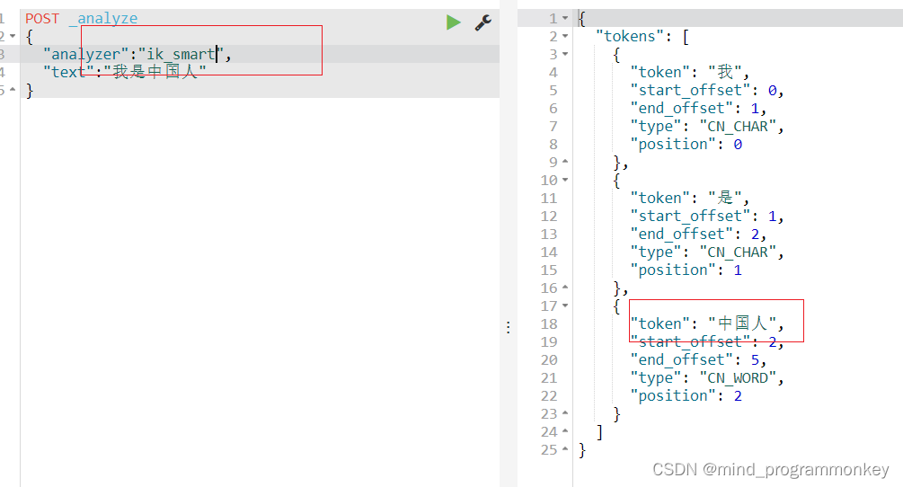
Task: Click "type": "CN_CHAR" on line 7
Action: coord(704,126)
